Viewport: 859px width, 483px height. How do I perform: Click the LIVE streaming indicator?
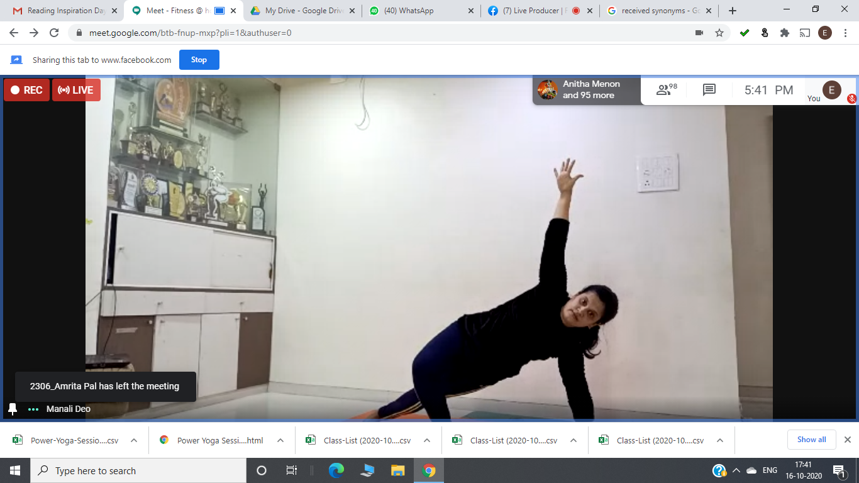click(75, 89)
